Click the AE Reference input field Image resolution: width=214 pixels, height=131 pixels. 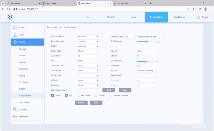pyautogui.click(x=88, y=56)
